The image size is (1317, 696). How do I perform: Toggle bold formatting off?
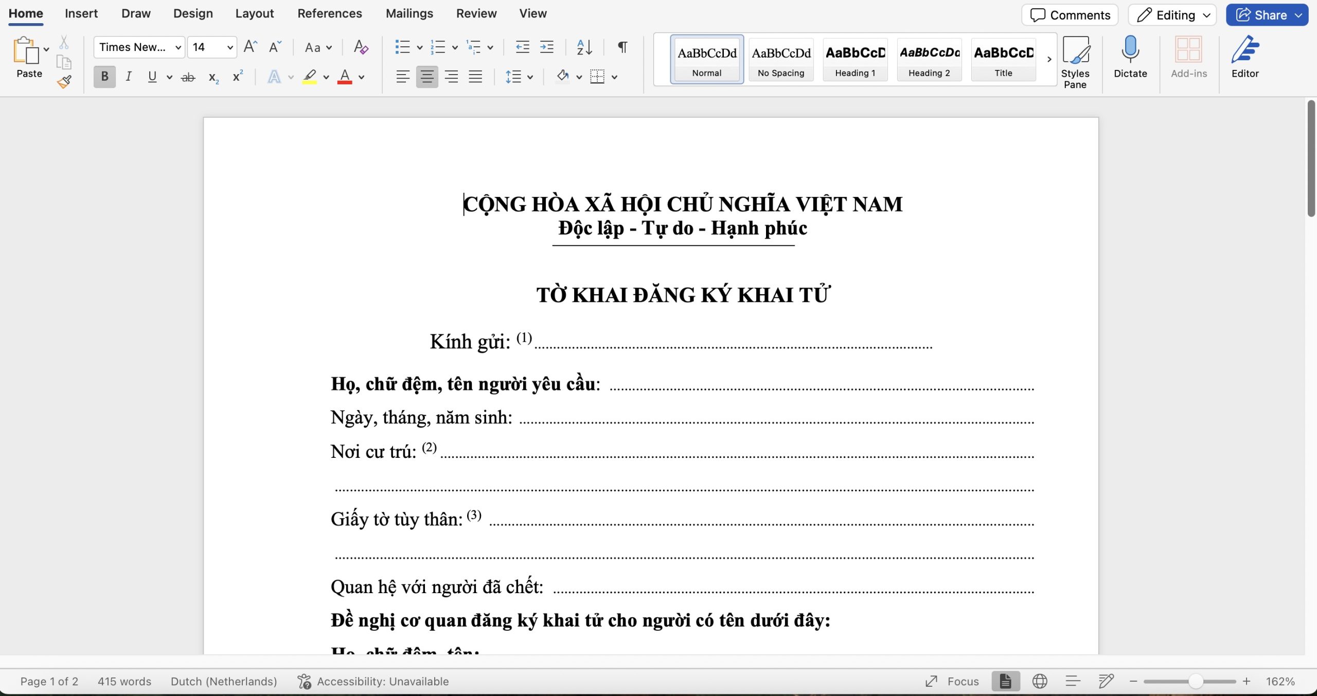click(104, 76)
